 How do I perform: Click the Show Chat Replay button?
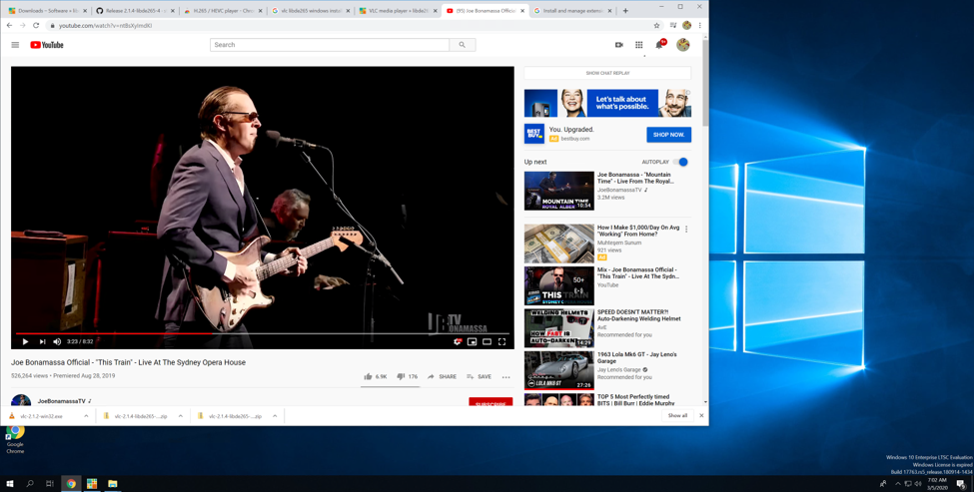pos(607,73)
